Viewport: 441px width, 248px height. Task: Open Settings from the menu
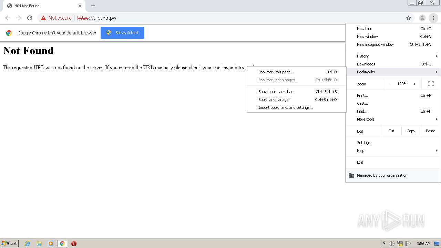393,143
